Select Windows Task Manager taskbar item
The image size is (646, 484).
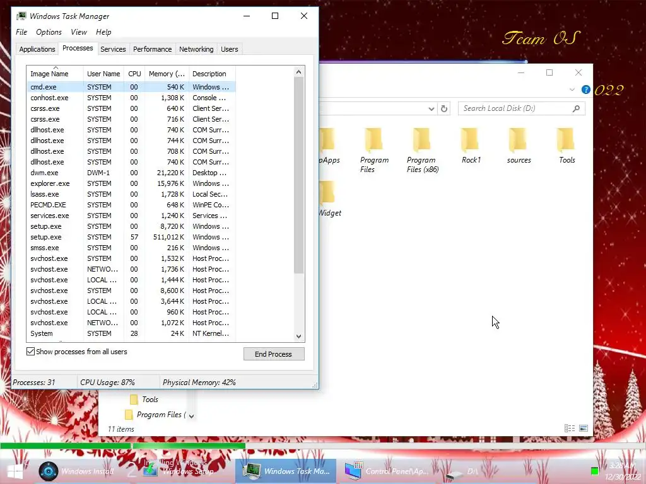pyautogui.click(x=286, y=471)
